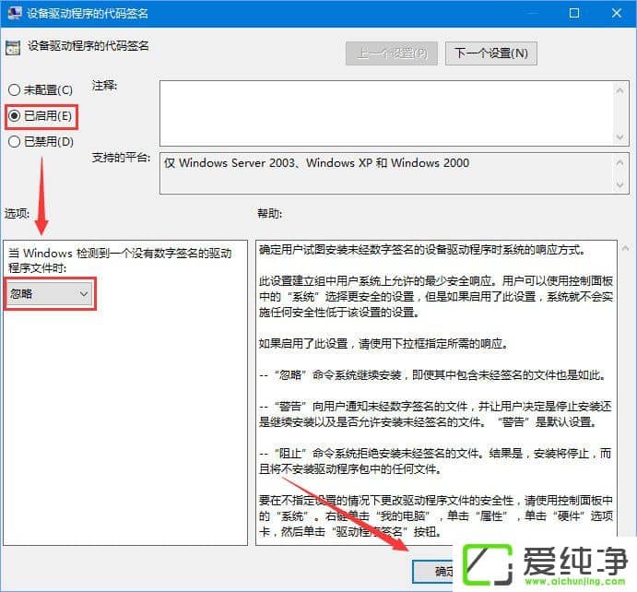Close the 设备驱动程序的代码签名 dialog
Viewport: 637px width, 592px height.
point(617,13)
